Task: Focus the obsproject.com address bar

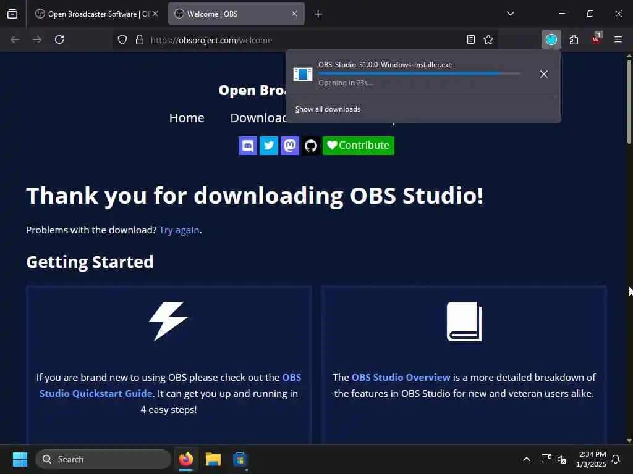Action: (305, 40)
